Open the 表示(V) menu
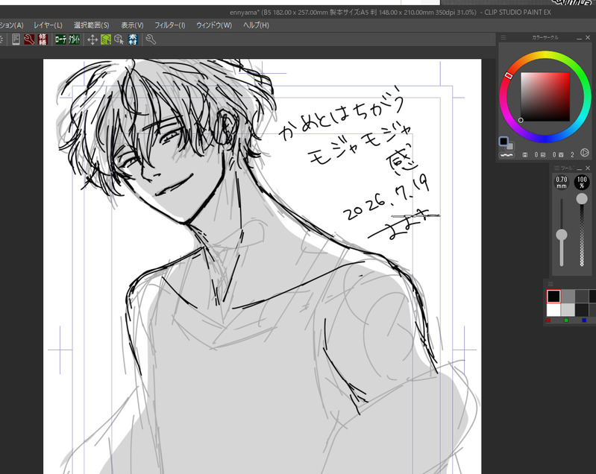Image resolution: width=596 pixels, height=474 pixels. (132, 25)
